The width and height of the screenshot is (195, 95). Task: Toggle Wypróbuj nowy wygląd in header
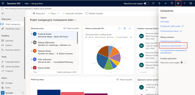(x=146, y=4)
